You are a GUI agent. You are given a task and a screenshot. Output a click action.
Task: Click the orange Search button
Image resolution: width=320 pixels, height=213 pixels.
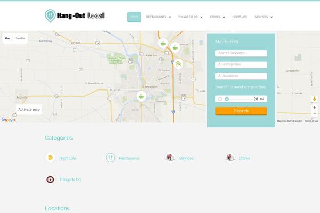[241, 111]
